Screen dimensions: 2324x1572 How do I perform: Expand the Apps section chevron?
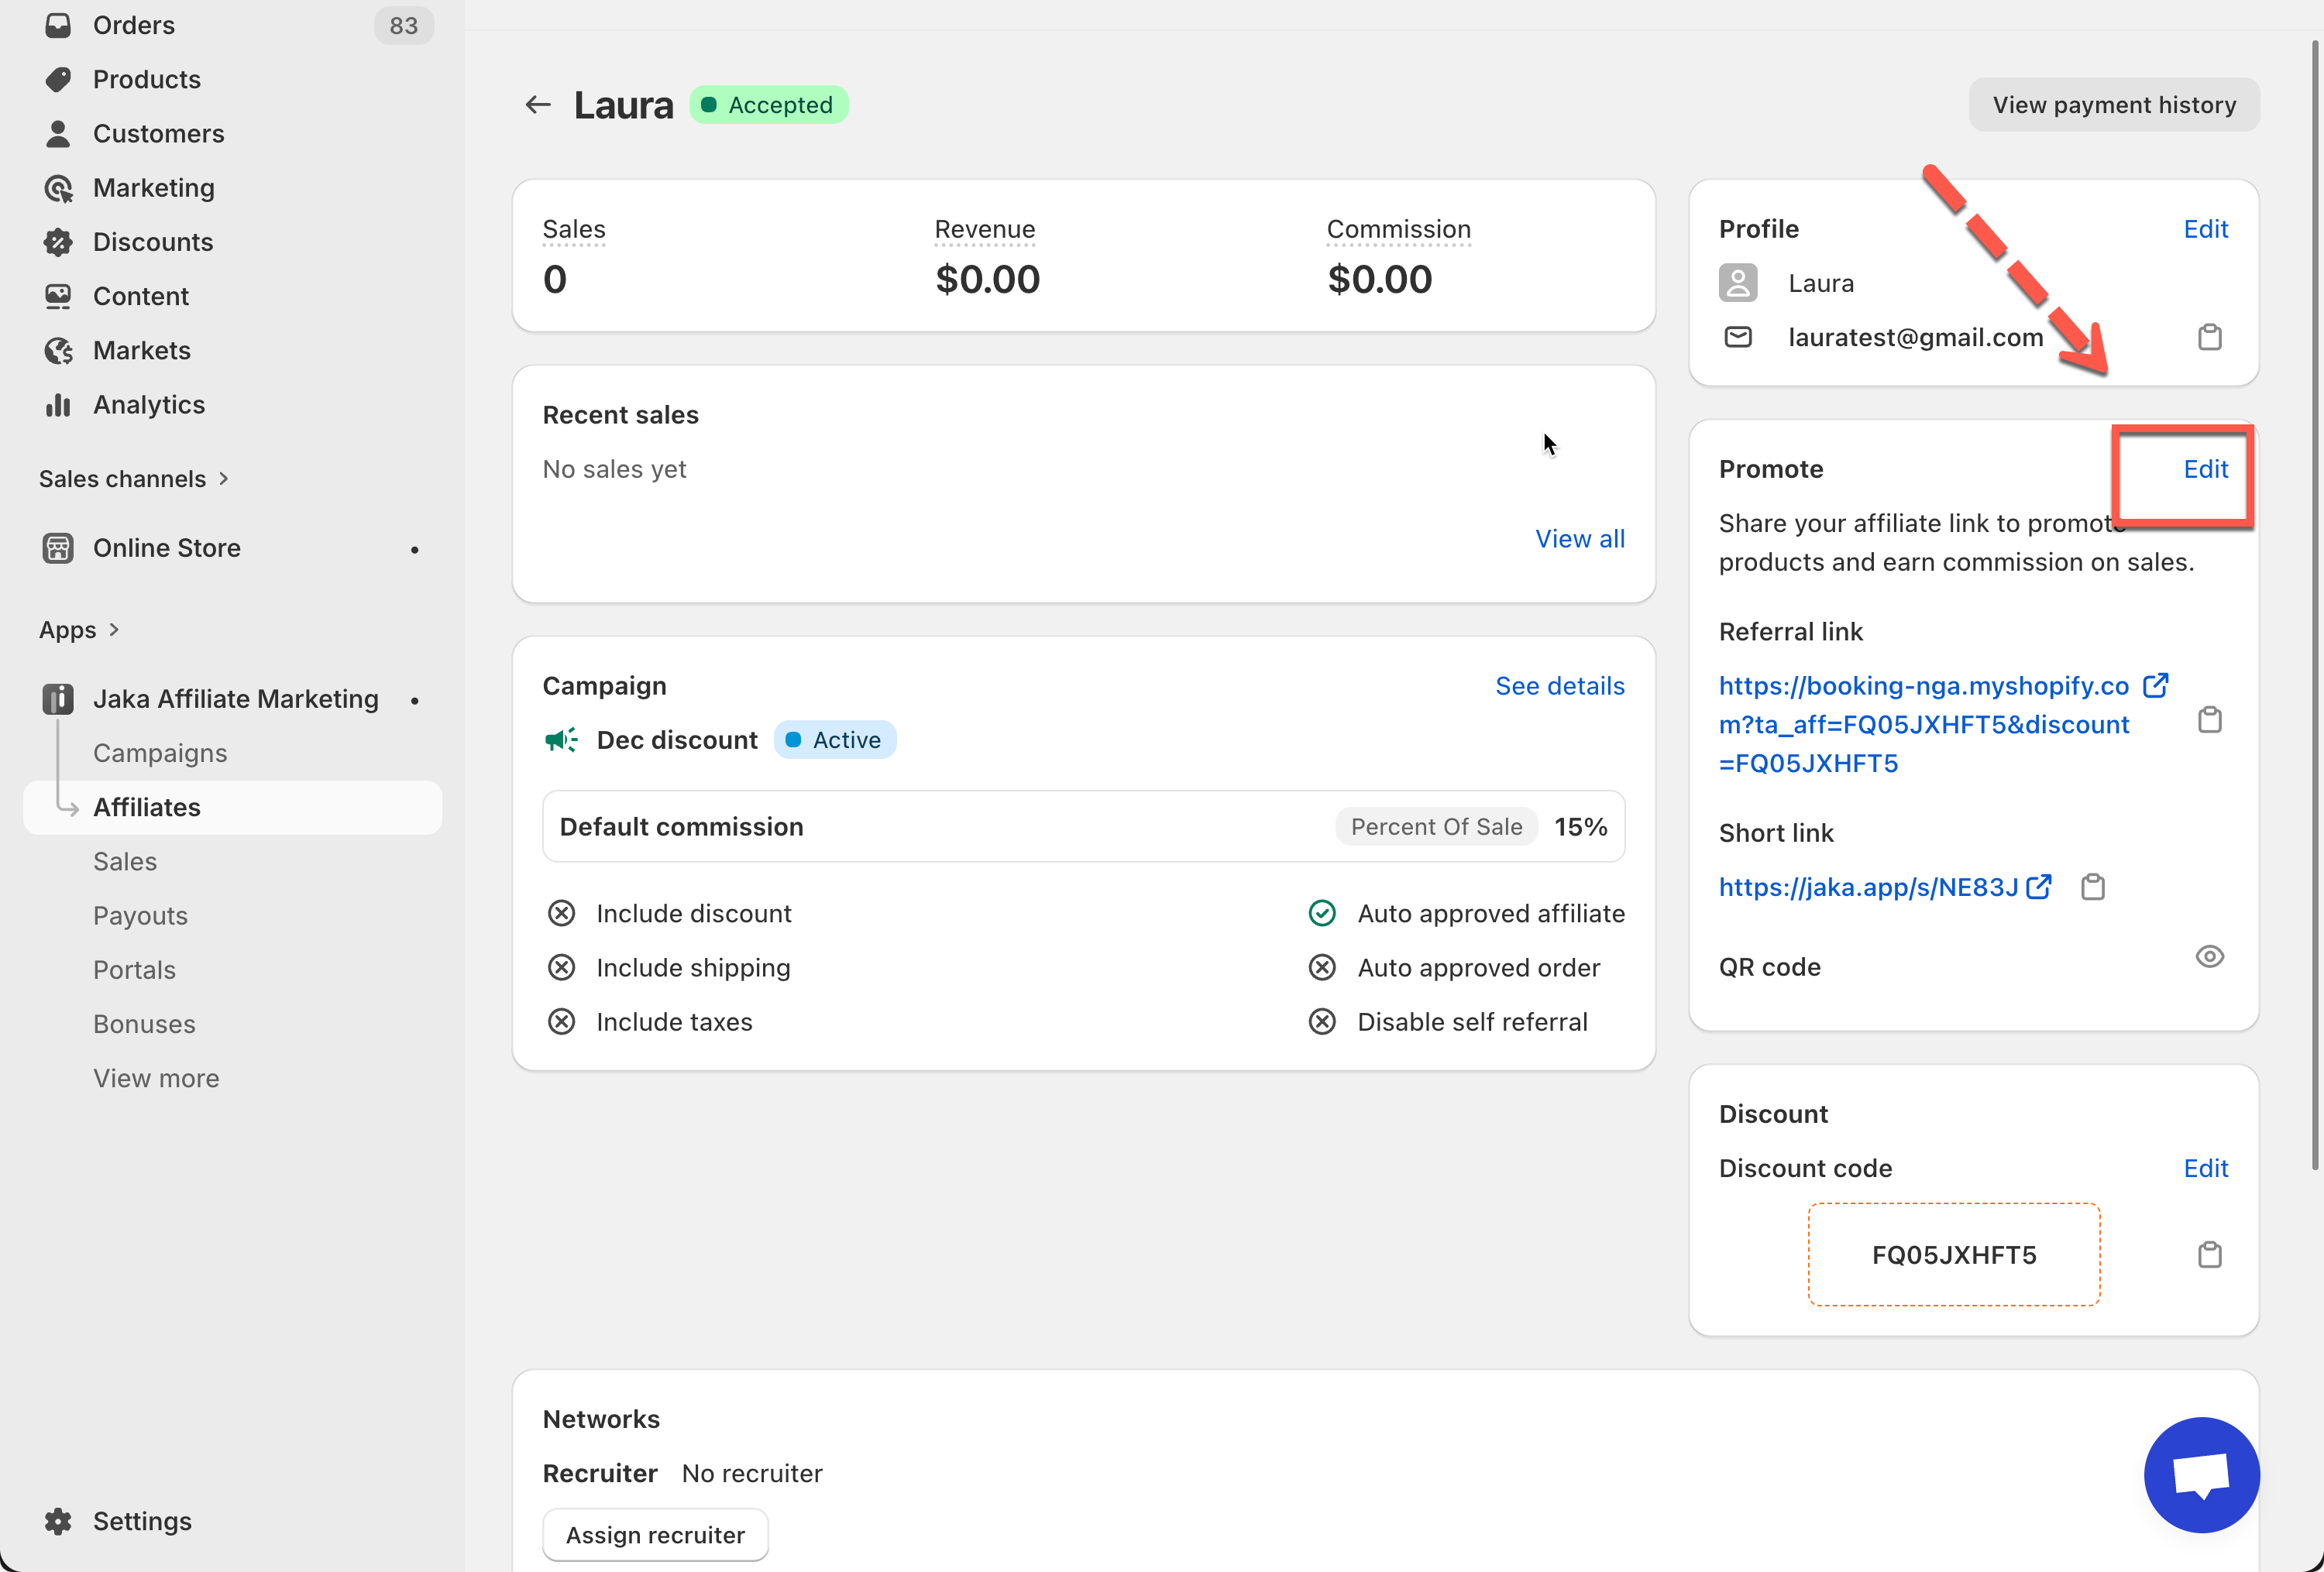pyautogui.click(x=114, y=630)
